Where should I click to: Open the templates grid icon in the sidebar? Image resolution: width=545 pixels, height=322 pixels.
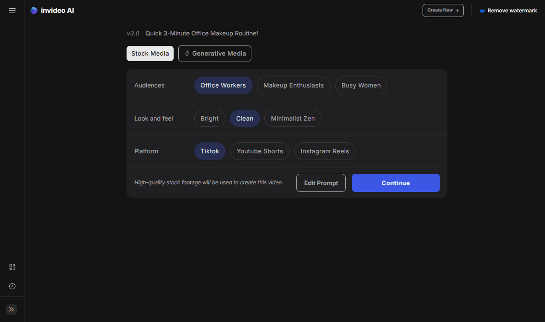pos(12,267)
